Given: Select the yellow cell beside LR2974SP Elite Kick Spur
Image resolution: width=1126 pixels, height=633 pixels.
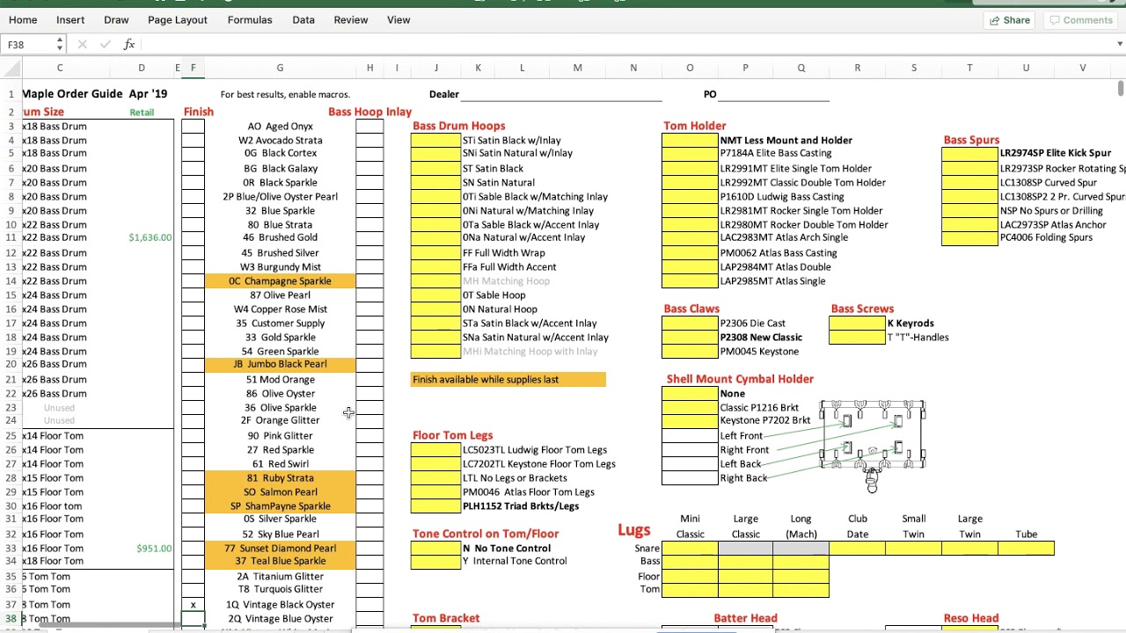Looking at the screenshot, I should point(969,153).
